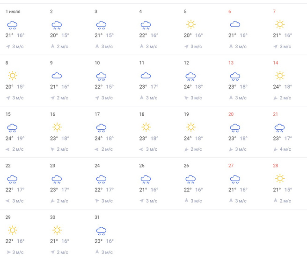This screenshot has height=259, width=307.
Task: Open the "1 июля" date label
Action: (x=13, y=11)
